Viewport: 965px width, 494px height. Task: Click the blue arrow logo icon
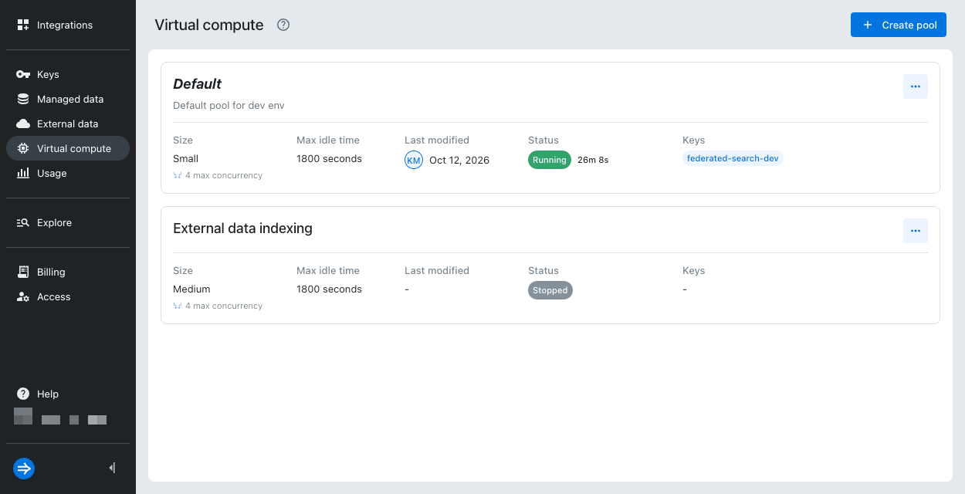click(24, 468)
